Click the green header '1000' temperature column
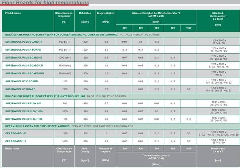 (x=188, y=28)
